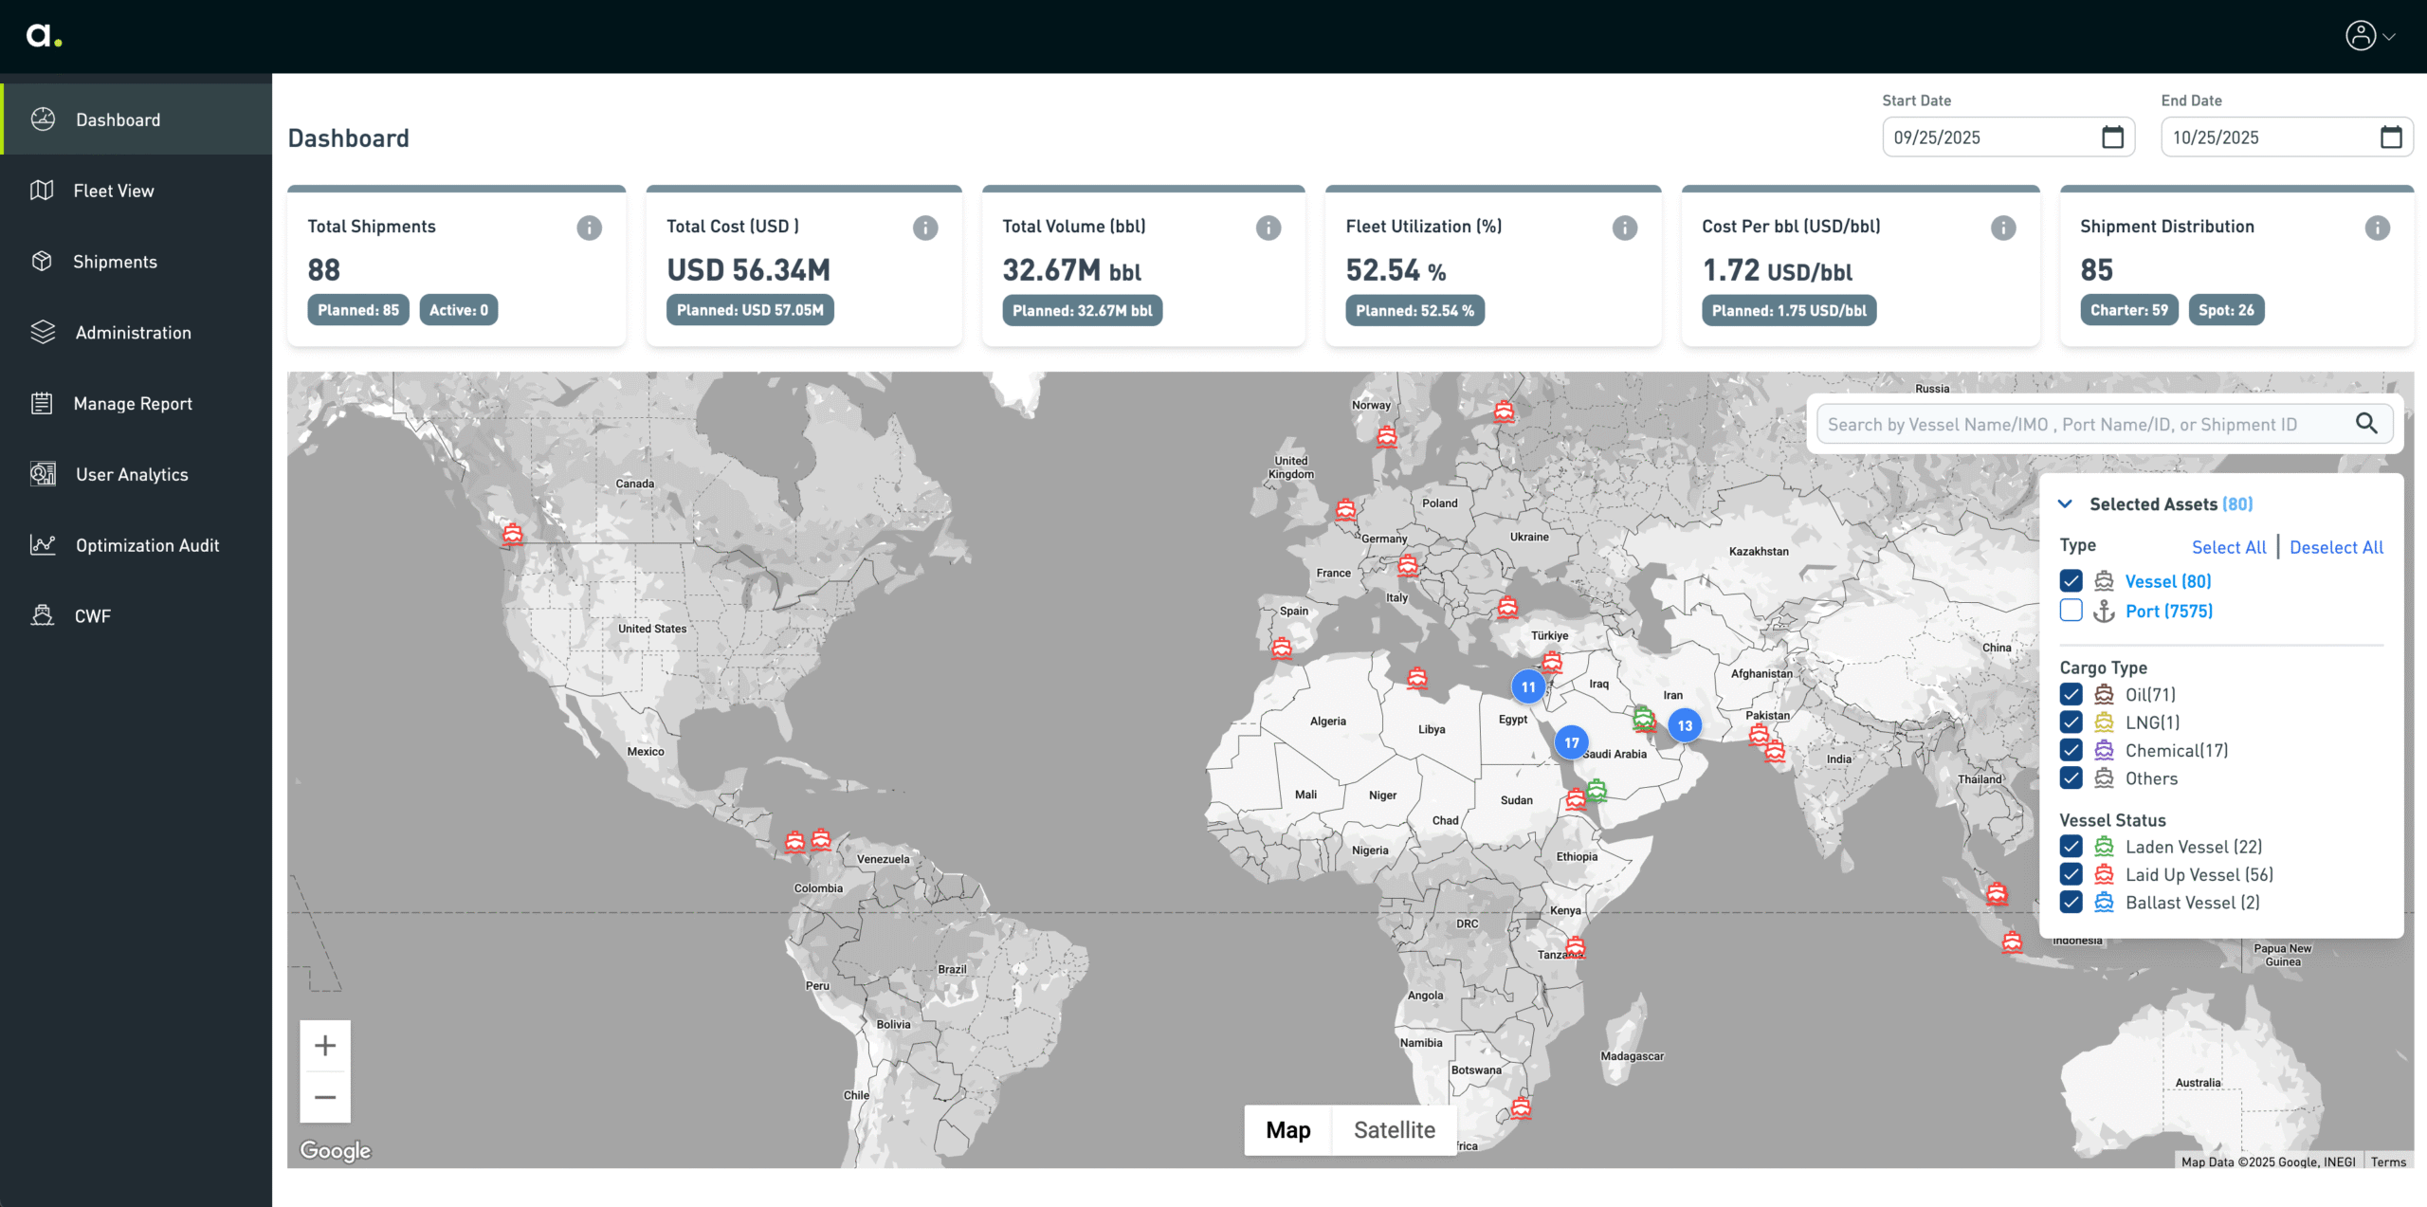Open the user profile dropdown
The width and height of the screenshot is (2427, 1207).
point(2369,36)
